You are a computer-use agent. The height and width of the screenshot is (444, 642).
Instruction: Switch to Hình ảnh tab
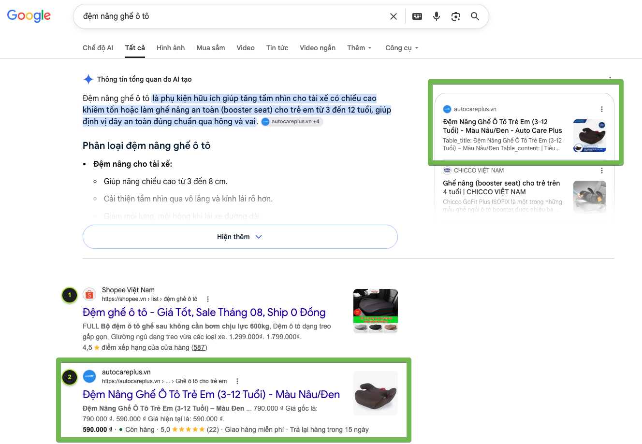point(171,48)
